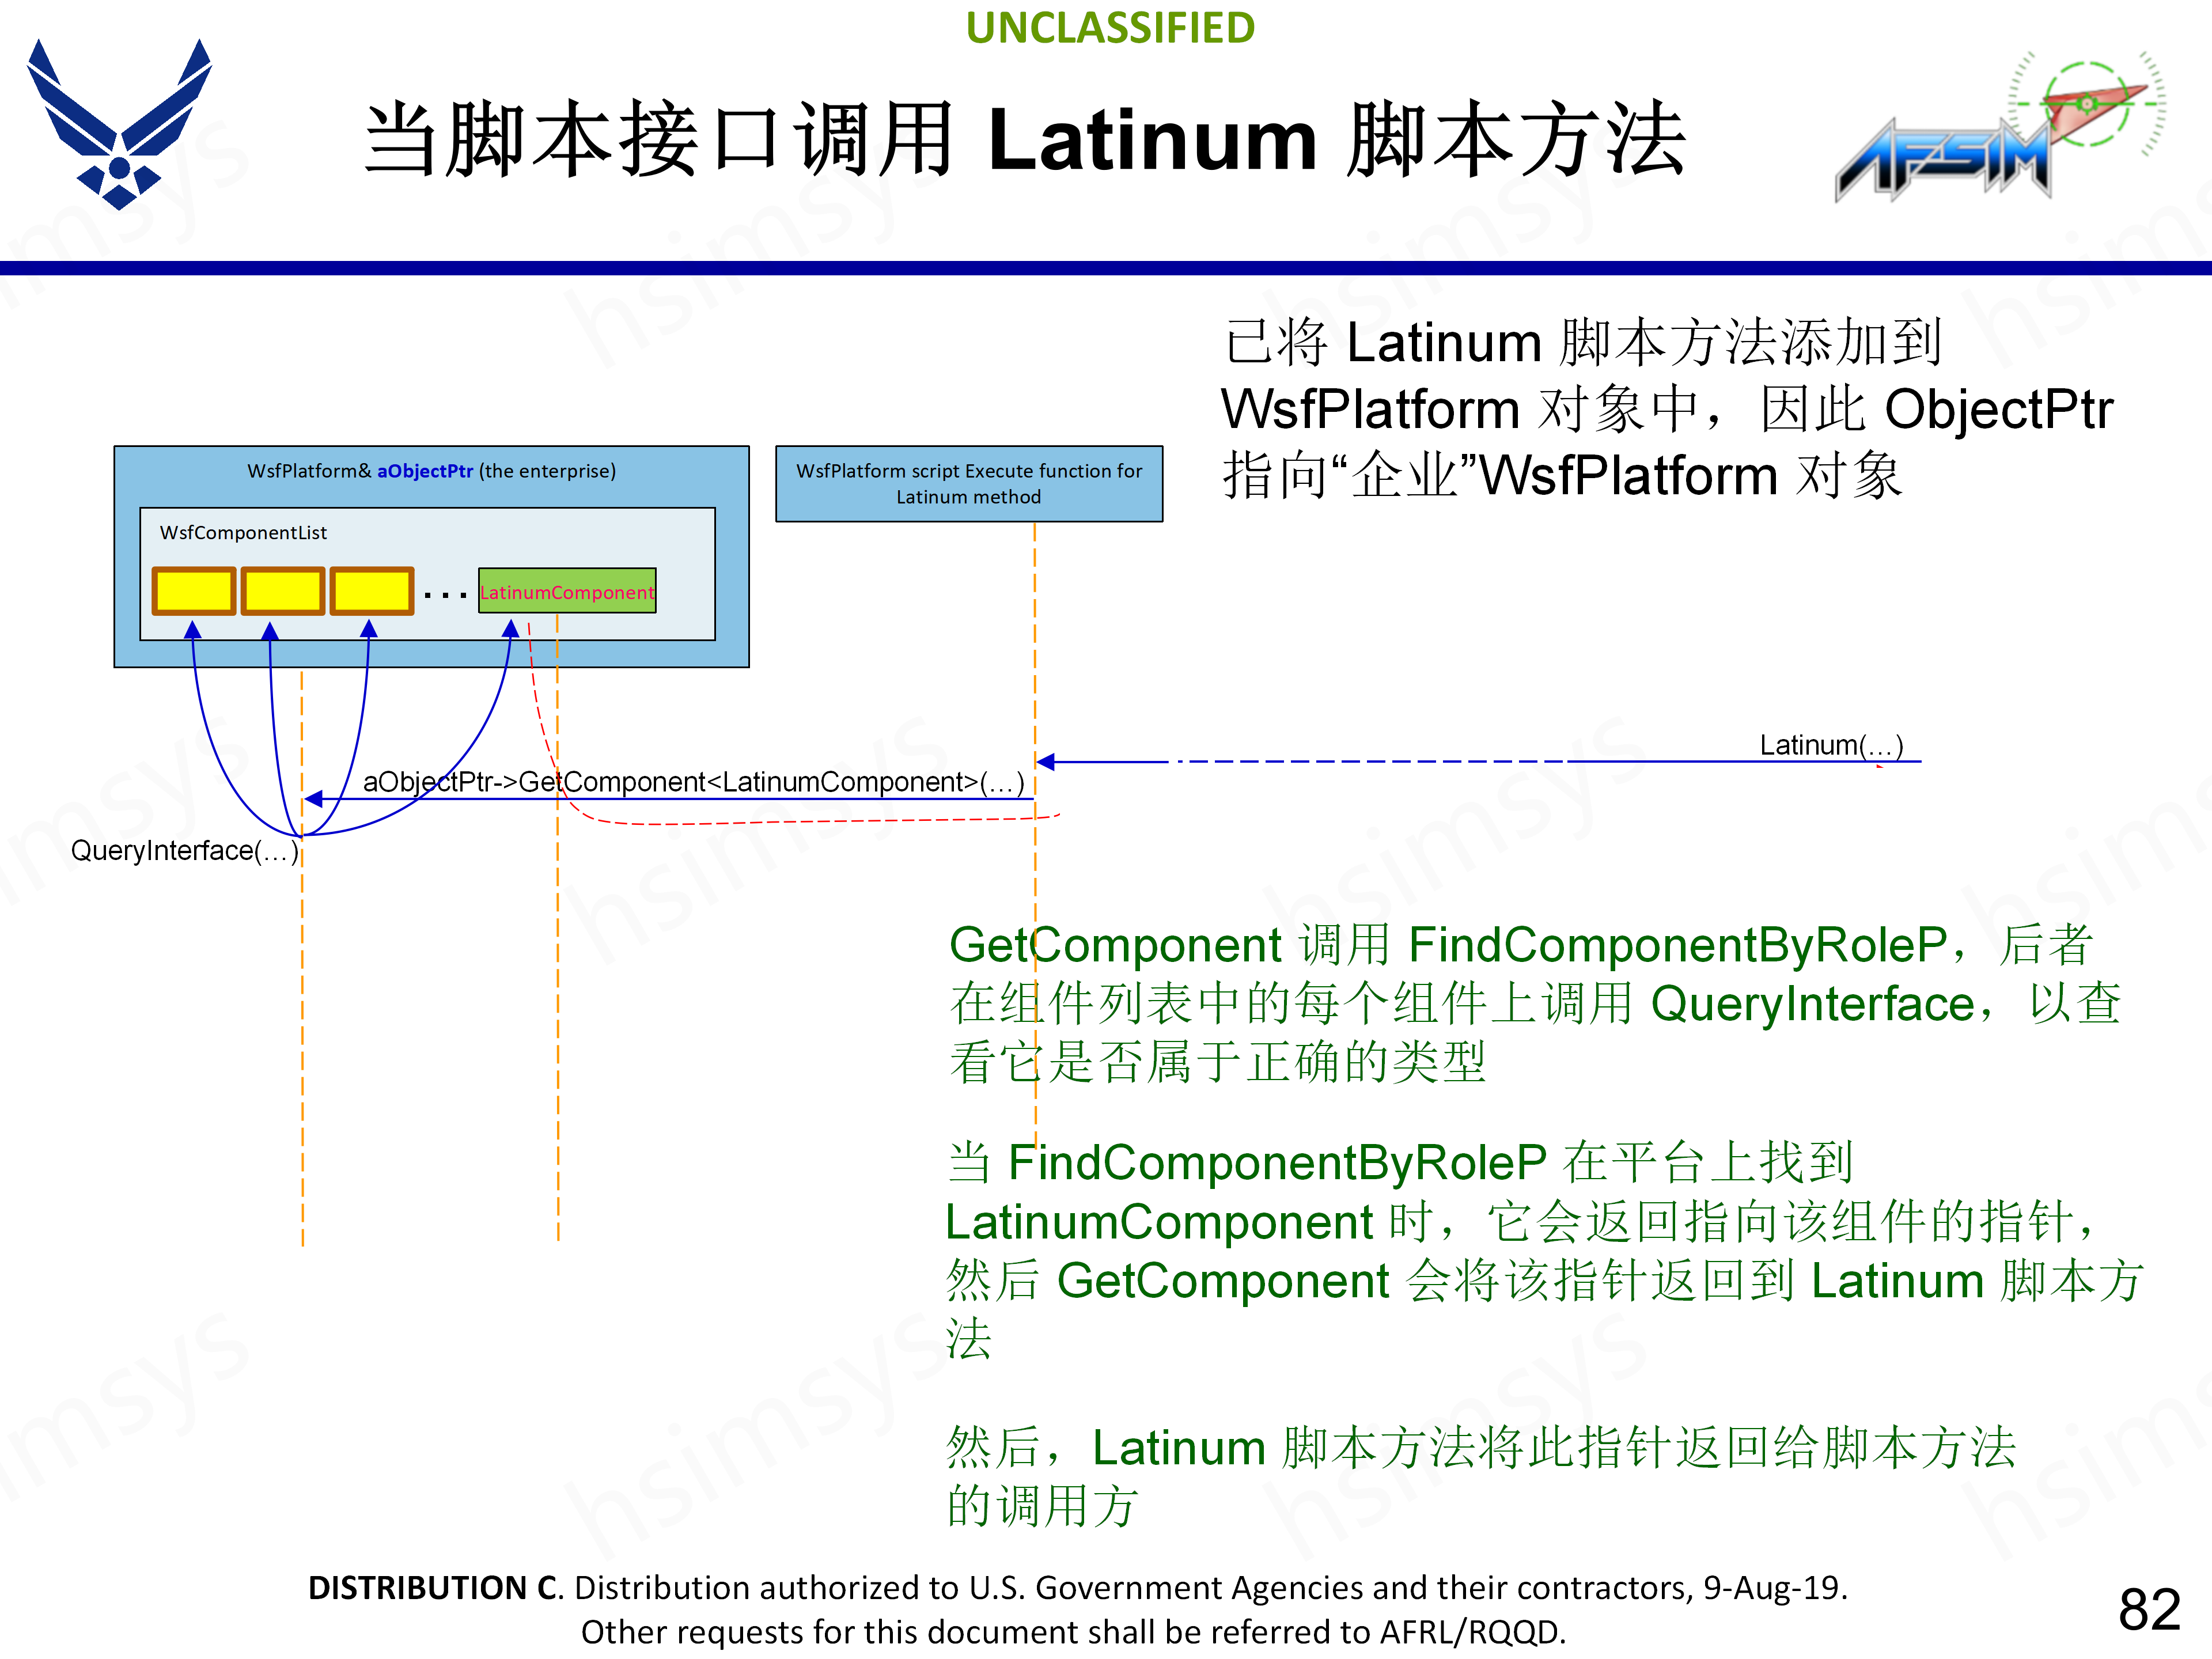Screen dimensions: 2212x1659
Task: Click the WsfPlatform script Execute function box
Action: point(968,483)
